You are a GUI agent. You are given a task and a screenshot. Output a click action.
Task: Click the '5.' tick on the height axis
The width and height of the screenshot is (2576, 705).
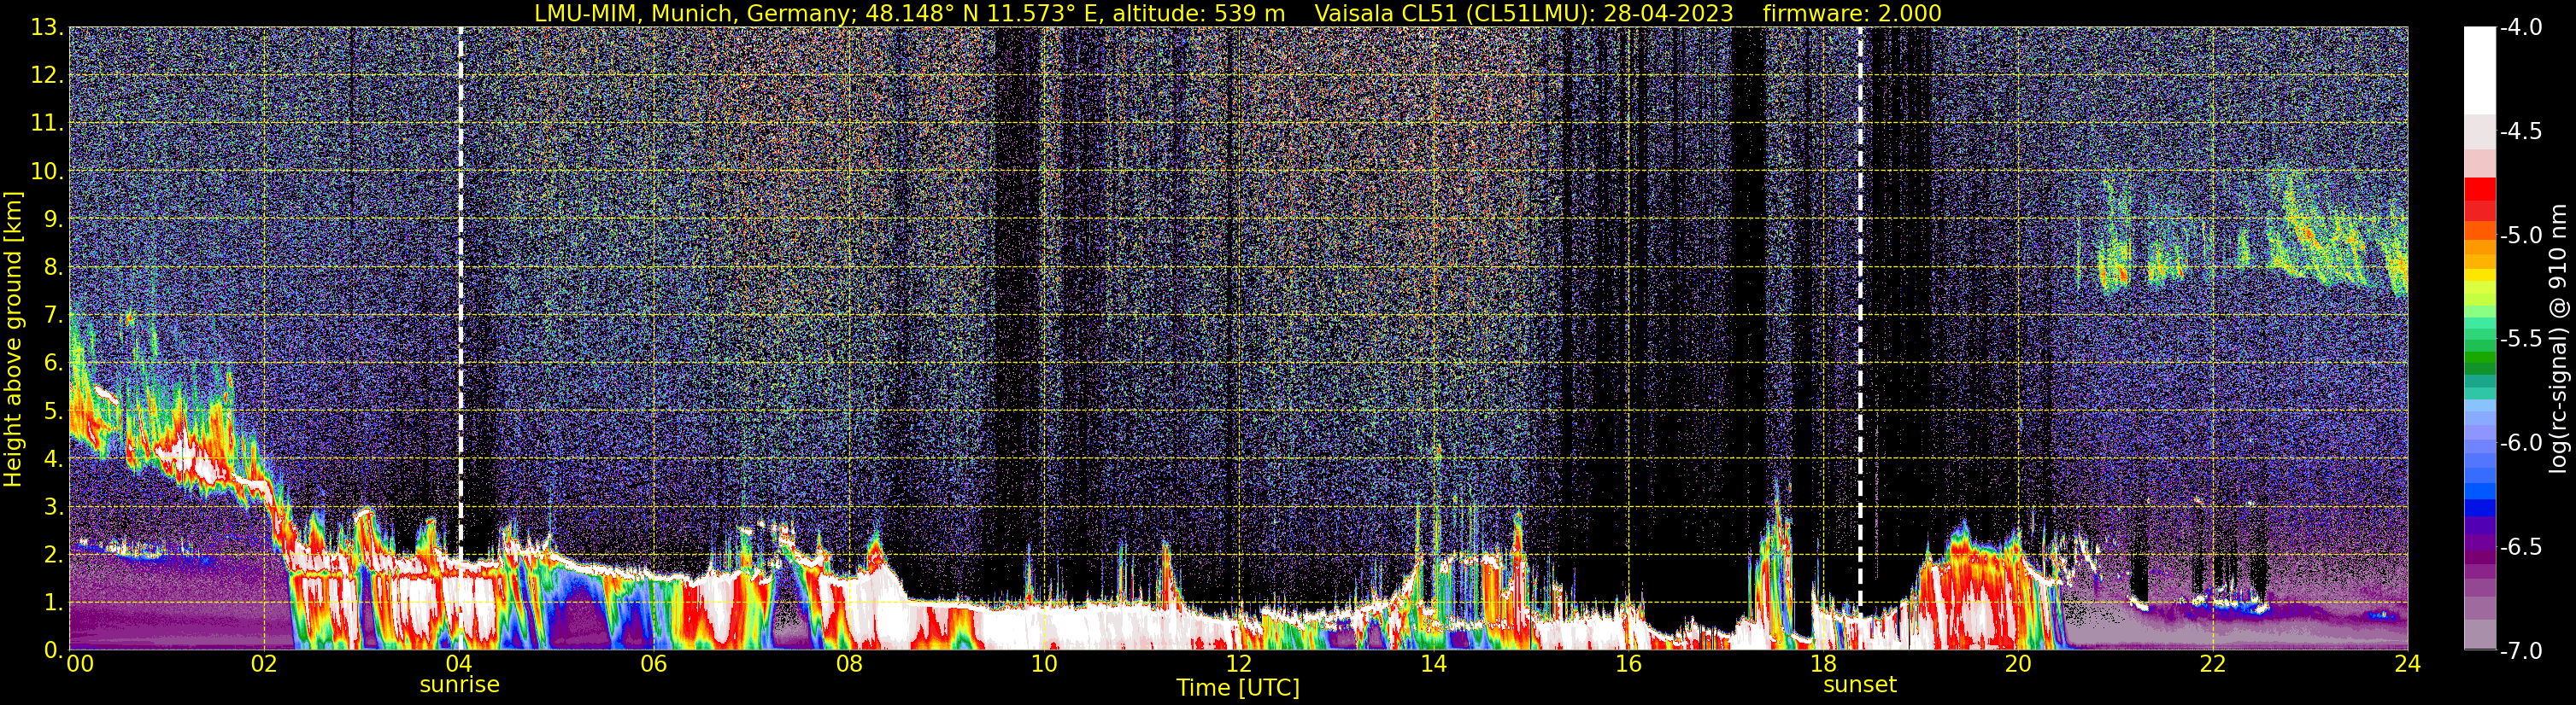point(53,411)
